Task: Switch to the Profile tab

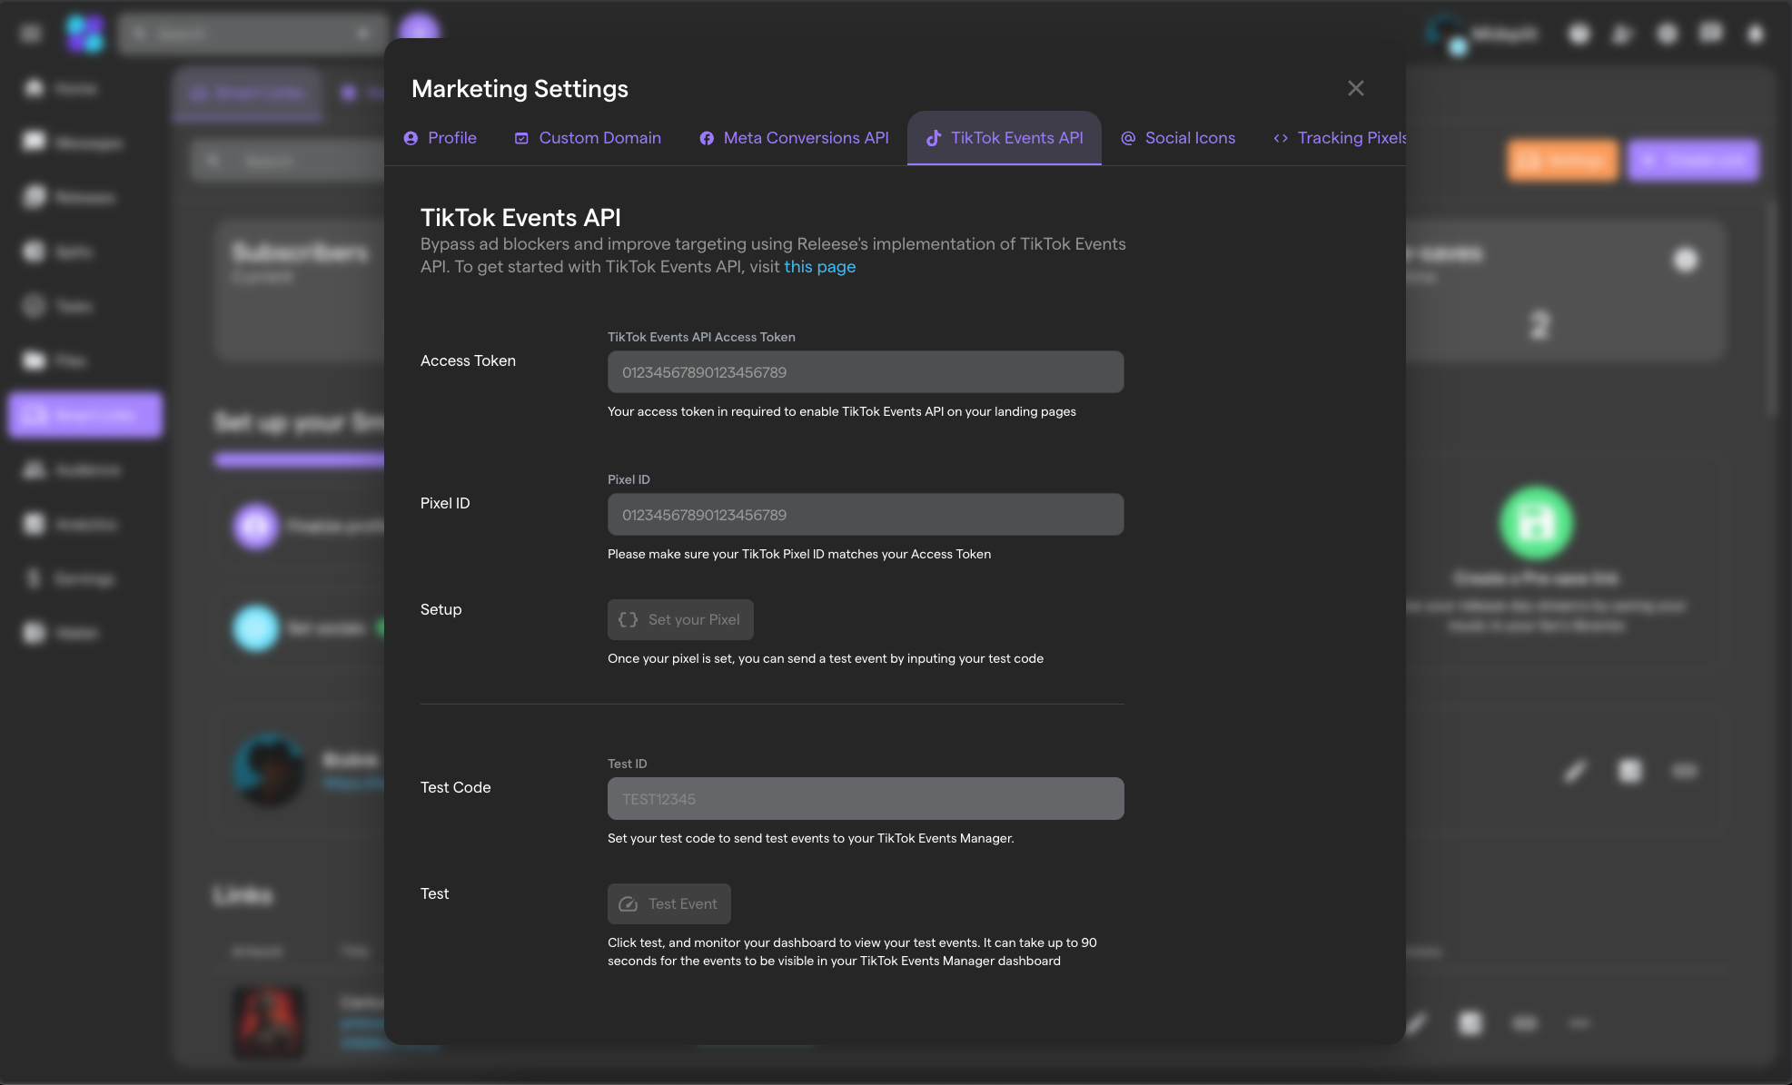Action: tap(441, 138)
